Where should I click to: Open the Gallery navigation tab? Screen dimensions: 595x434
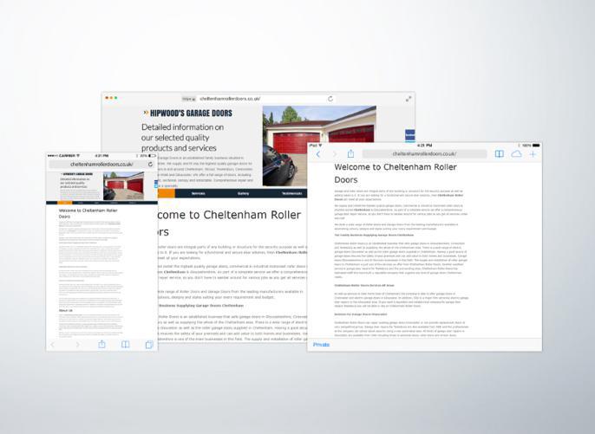(x=244, y=193)
